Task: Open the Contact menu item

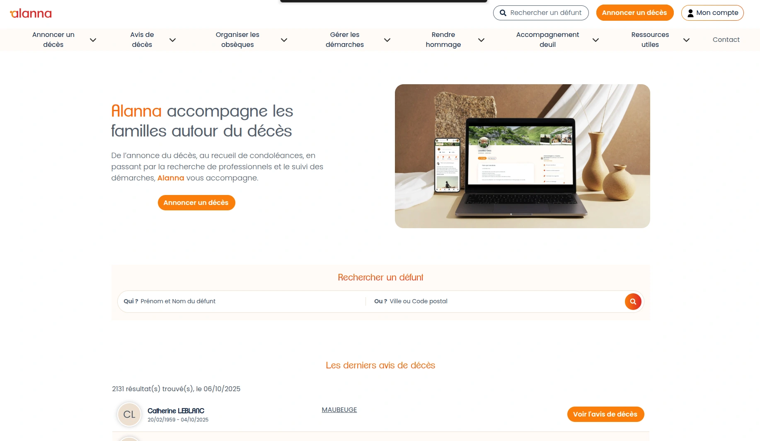Action: tap(726, 40)
